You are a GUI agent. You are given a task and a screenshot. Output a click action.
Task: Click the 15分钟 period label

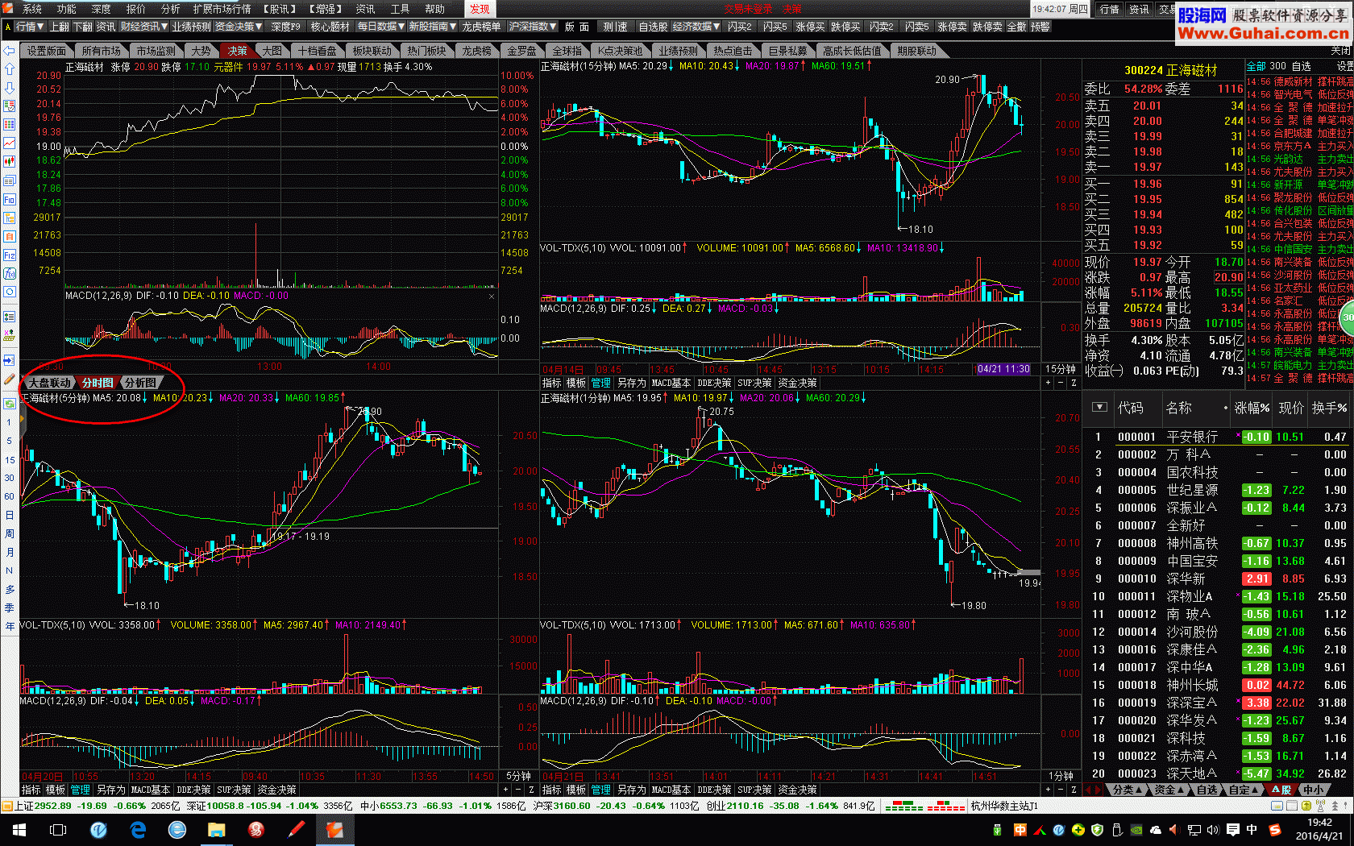1061,369
